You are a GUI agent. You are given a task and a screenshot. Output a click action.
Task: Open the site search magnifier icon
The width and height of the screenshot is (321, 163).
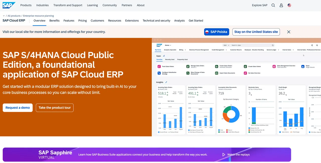(273, 5)
